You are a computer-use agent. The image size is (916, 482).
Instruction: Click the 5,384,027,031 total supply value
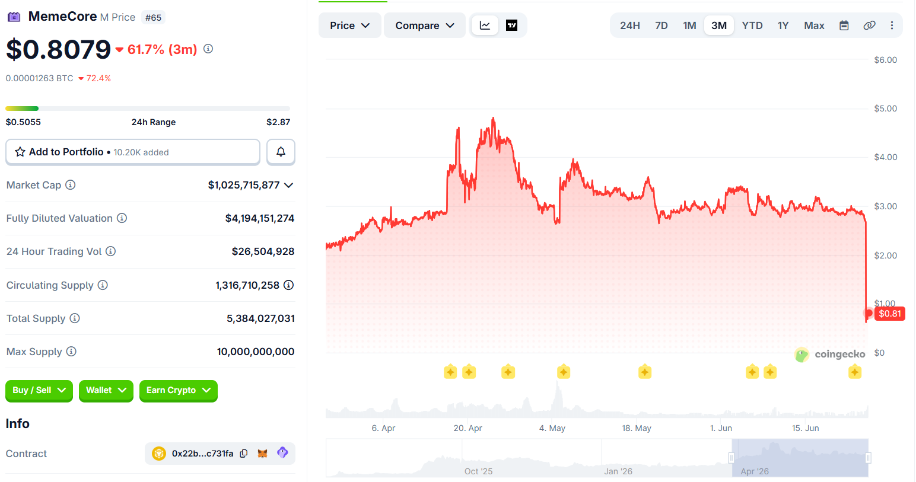[260, 318]
